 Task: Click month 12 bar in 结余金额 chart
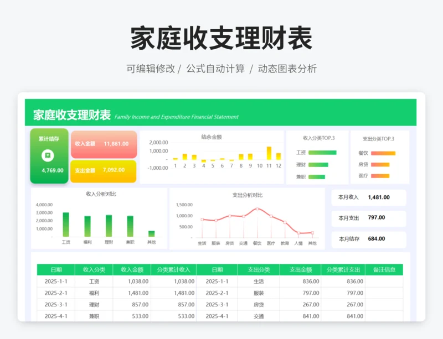pyautogui.click(x=279, y=157)
